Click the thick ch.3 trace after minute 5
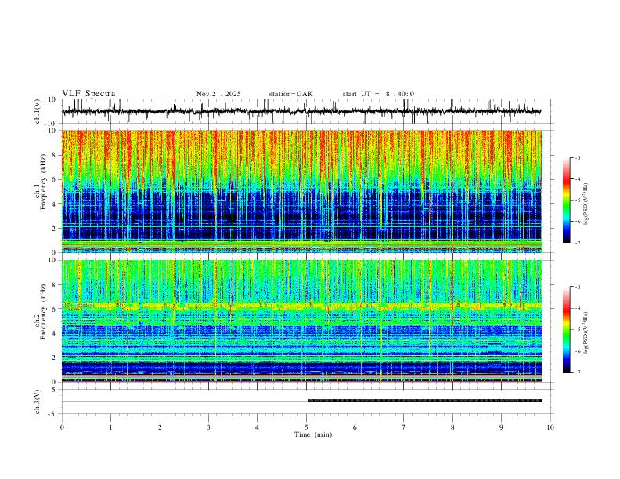620x479 pixels. click(425, 401)
